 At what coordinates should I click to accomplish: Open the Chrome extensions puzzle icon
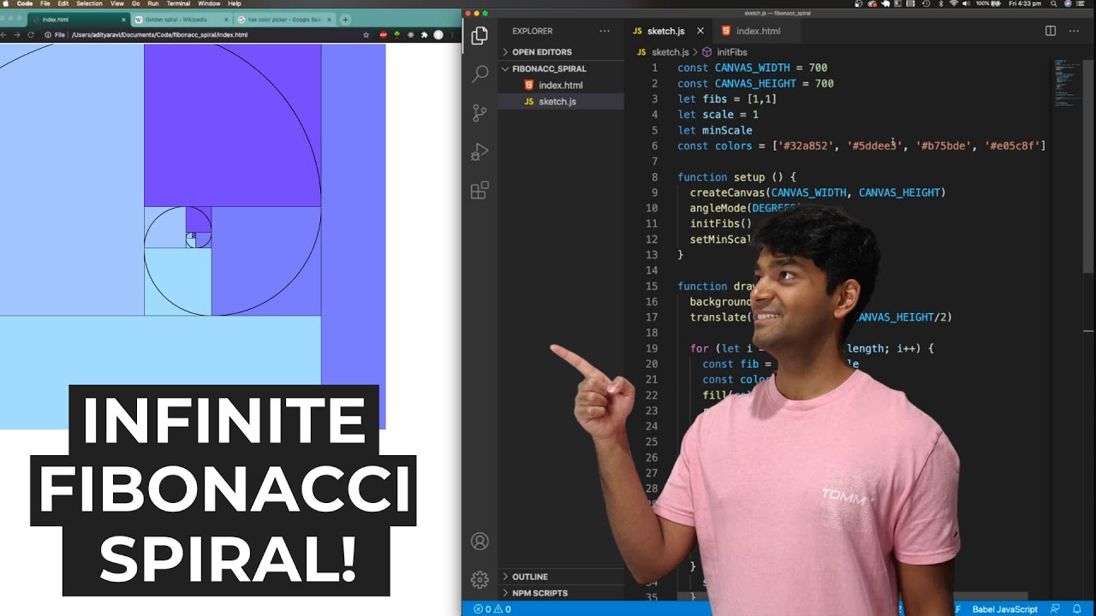point(424,35)
